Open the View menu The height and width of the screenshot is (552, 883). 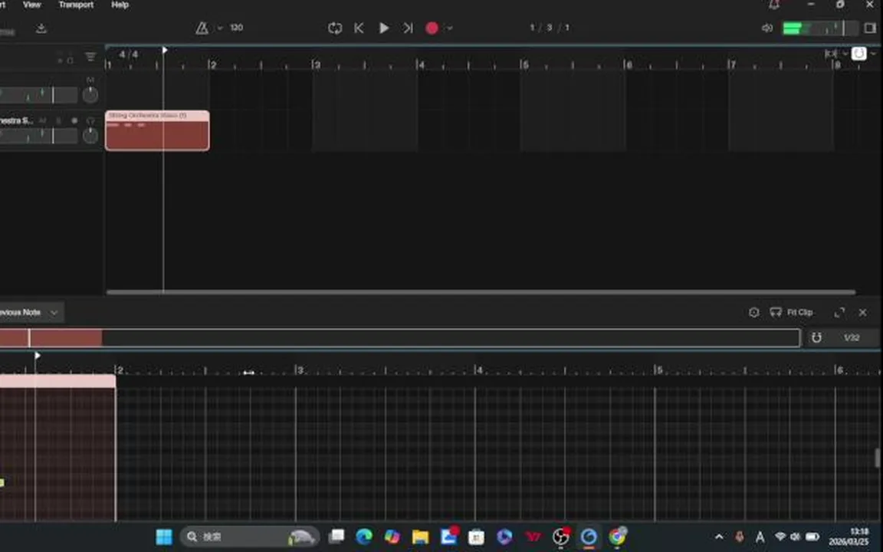[x=31, y=5]
